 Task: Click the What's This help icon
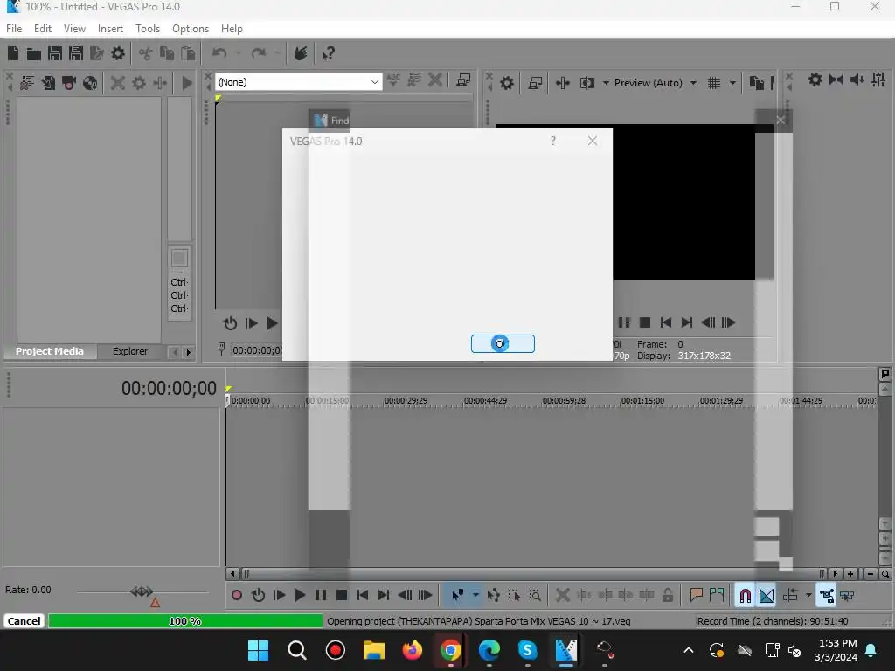[x=328, y=53]
